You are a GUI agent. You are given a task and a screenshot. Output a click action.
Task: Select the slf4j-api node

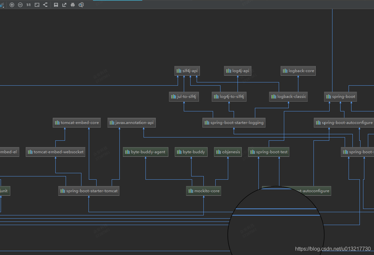point(187,71)
